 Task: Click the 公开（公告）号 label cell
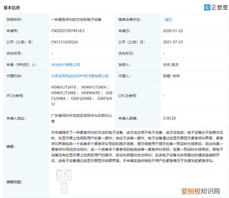point(26,42)
